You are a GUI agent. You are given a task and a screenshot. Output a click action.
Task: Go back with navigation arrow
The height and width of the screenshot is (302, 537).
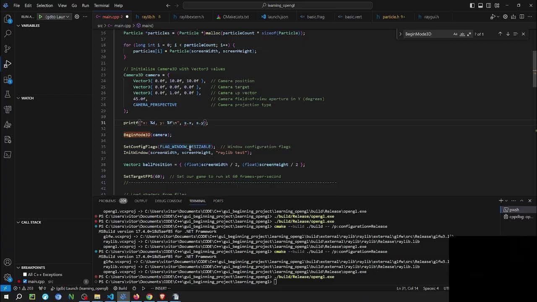(168, 5)
